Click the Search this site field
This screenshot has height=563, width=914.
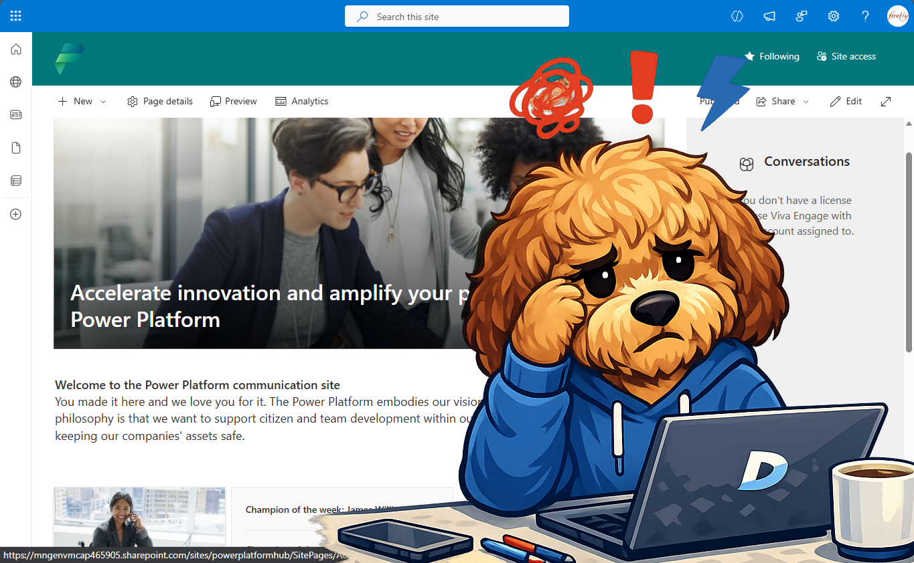[x=457, y=17]
